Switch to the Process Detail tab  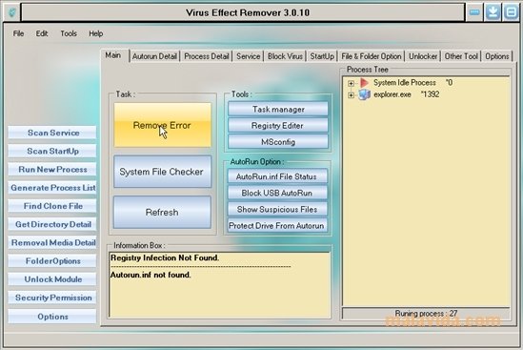click(207, 56)
